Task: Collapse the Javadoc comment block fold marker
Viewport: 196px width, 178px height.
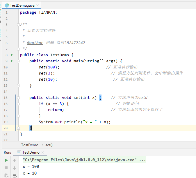Action: (x=18, y=25)
